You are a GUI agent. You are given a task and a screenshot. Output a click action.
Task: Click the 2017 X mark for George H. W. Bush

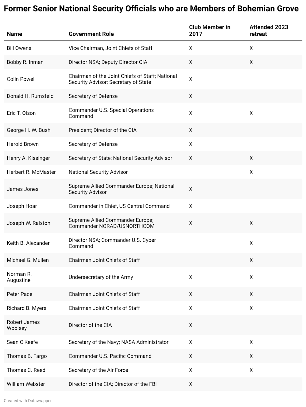191,130
